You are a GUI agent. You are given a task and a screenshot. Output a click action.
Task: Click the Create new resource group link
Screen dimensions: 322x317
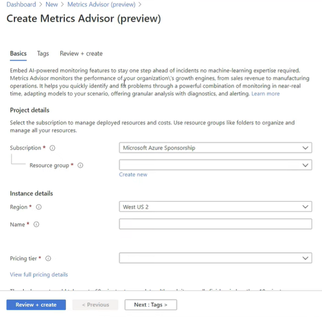(x=133, y=175)
